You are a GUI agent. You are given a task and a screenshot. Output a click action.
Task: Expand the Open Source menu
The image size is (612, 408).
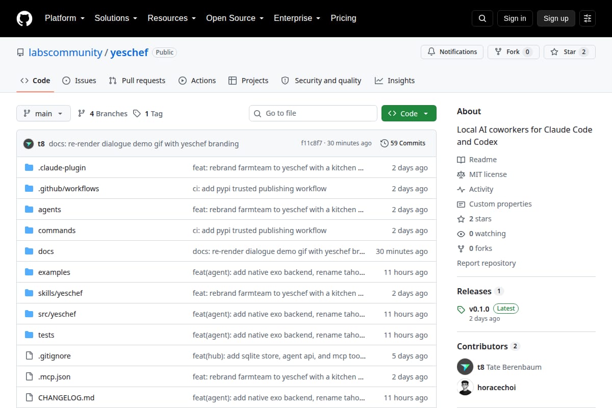(235, 18)
